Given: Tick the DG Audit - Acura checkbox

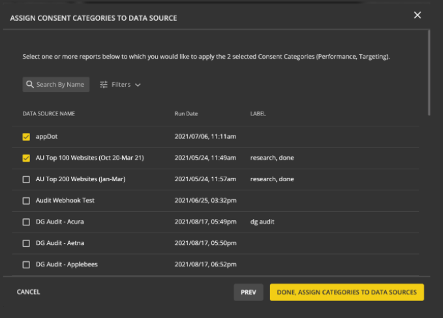Looking at the screenshot, I should (x=26, y=222).
